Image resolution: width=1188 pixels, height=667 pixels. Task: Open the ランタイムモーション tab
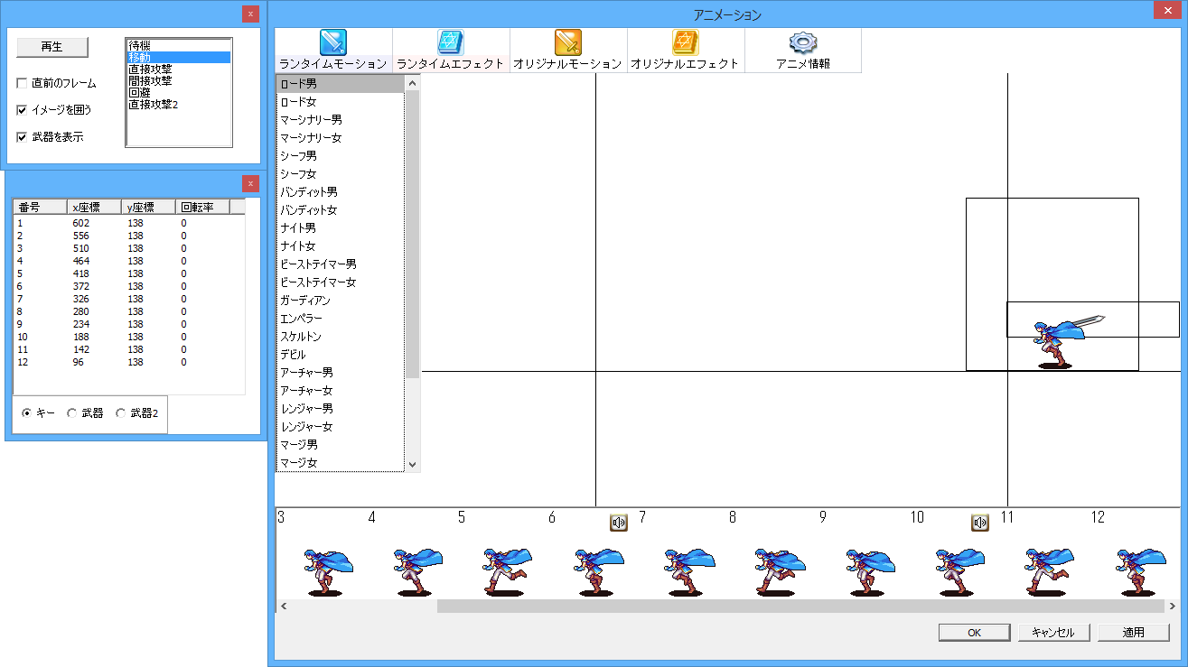tap(333, 51)
